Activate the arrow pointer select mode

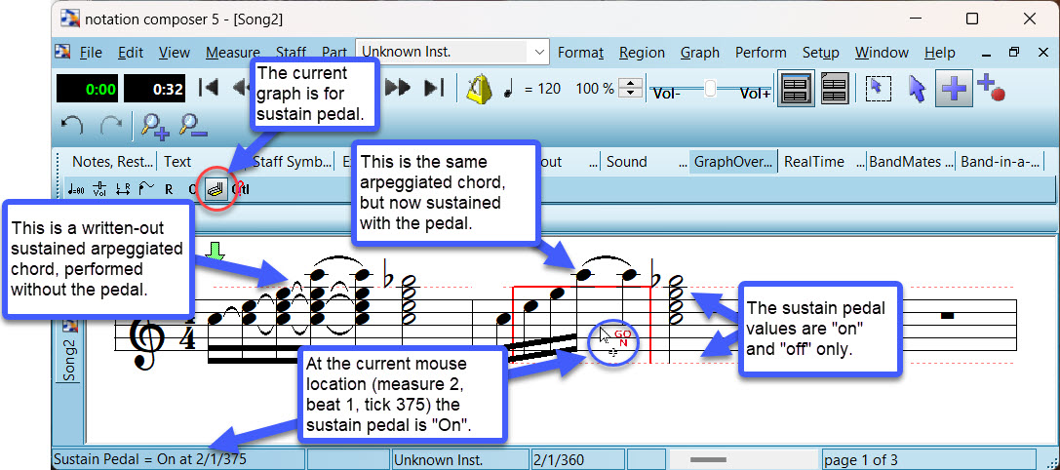(x=916, y=89)
